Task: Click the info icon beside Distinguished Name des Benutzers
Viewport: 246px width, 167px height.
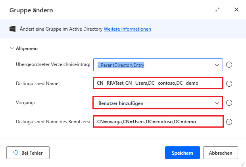Action: point(229,122)
